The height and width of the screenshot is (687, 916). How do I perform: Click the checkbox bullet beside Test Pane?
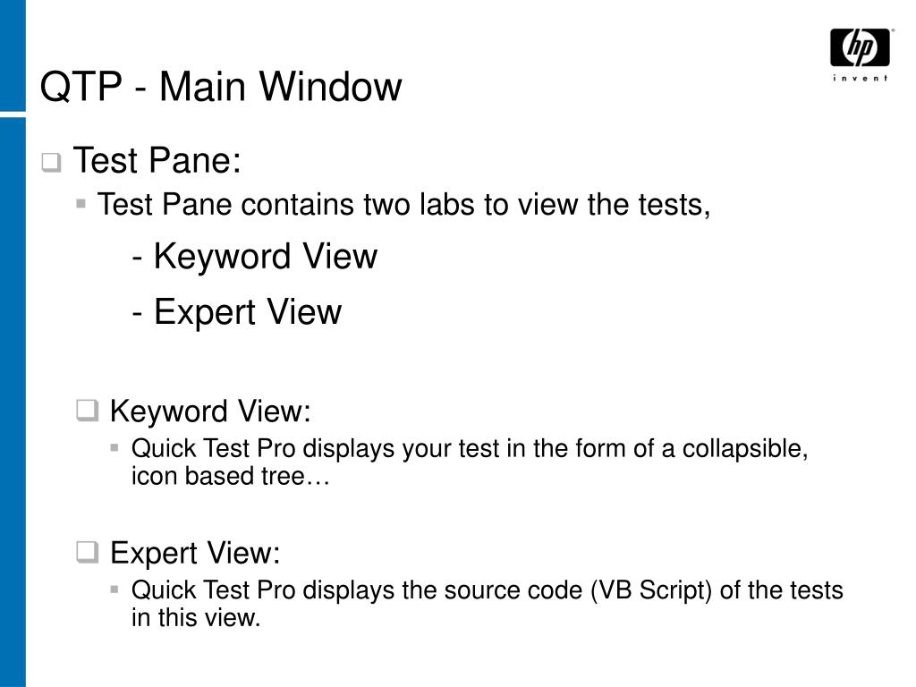click(x=51, y=163)
